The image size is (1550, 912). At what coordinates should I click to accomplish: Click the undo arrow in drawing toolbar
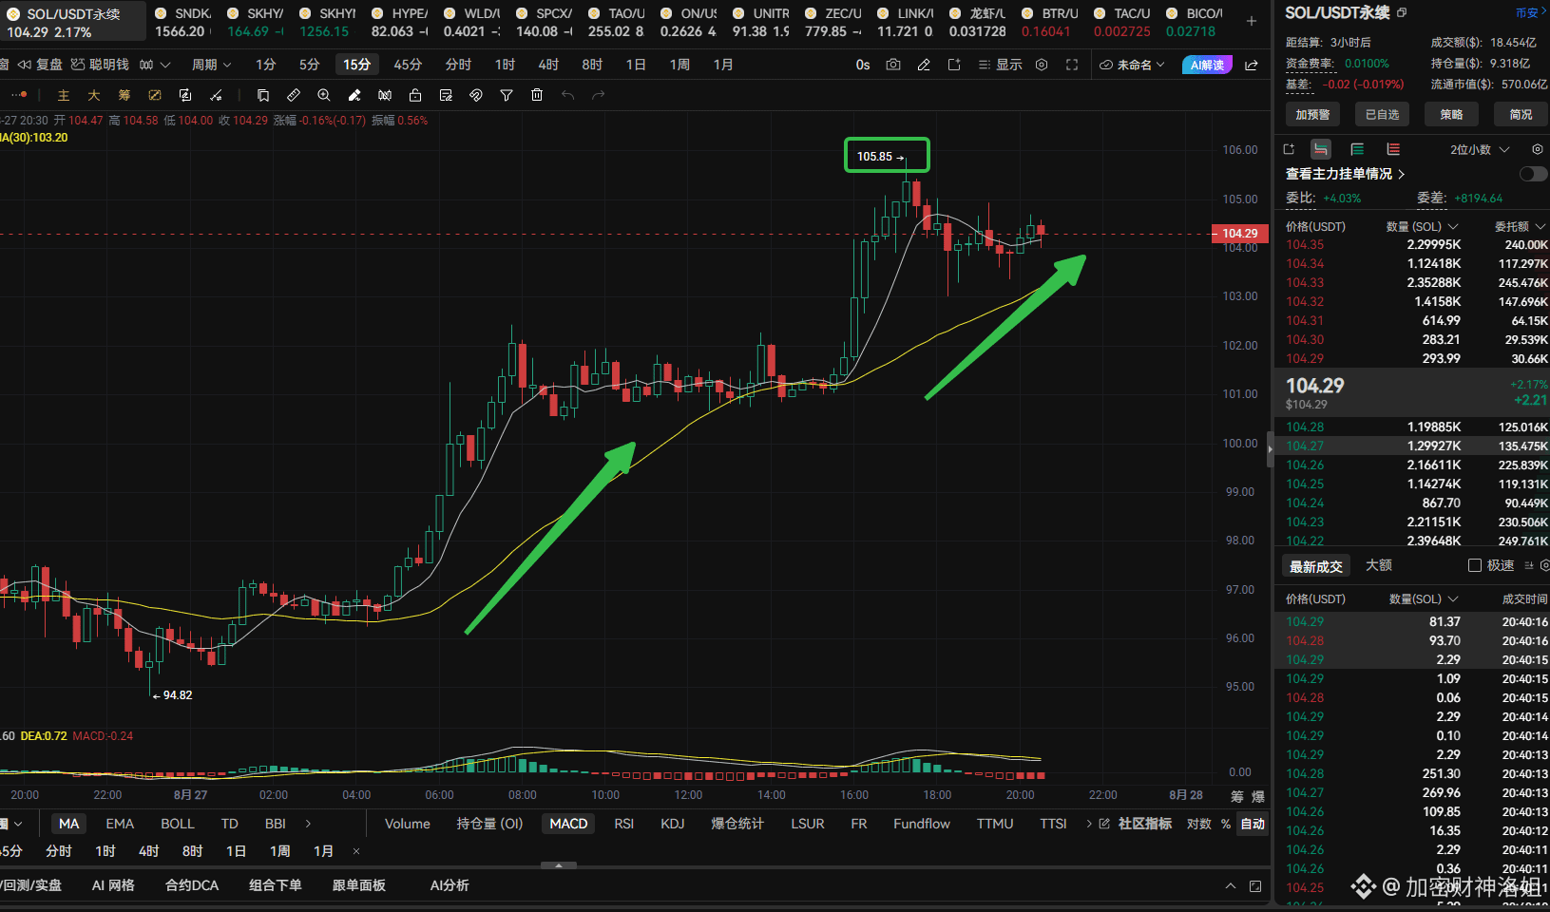[x=567, y=95]
